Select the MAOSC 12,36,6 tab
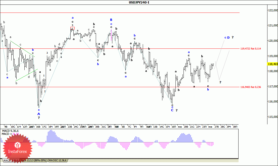Screen dimensions: 278x166 (58, 160)
